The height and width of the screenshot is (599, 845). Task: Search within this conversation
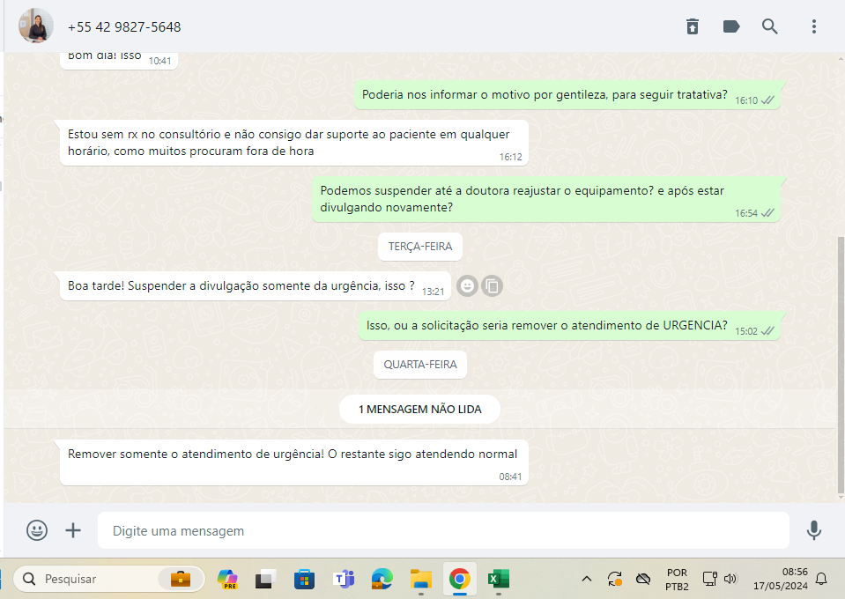click(770, 26)
